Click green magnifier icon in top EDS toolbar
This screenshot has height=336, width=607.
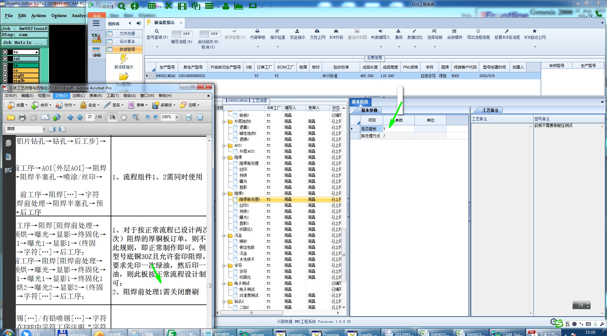[x=122, y=6]
